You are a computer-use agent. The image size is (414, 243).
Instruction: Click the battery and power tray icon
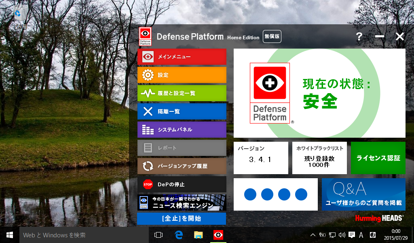point(322,235)
